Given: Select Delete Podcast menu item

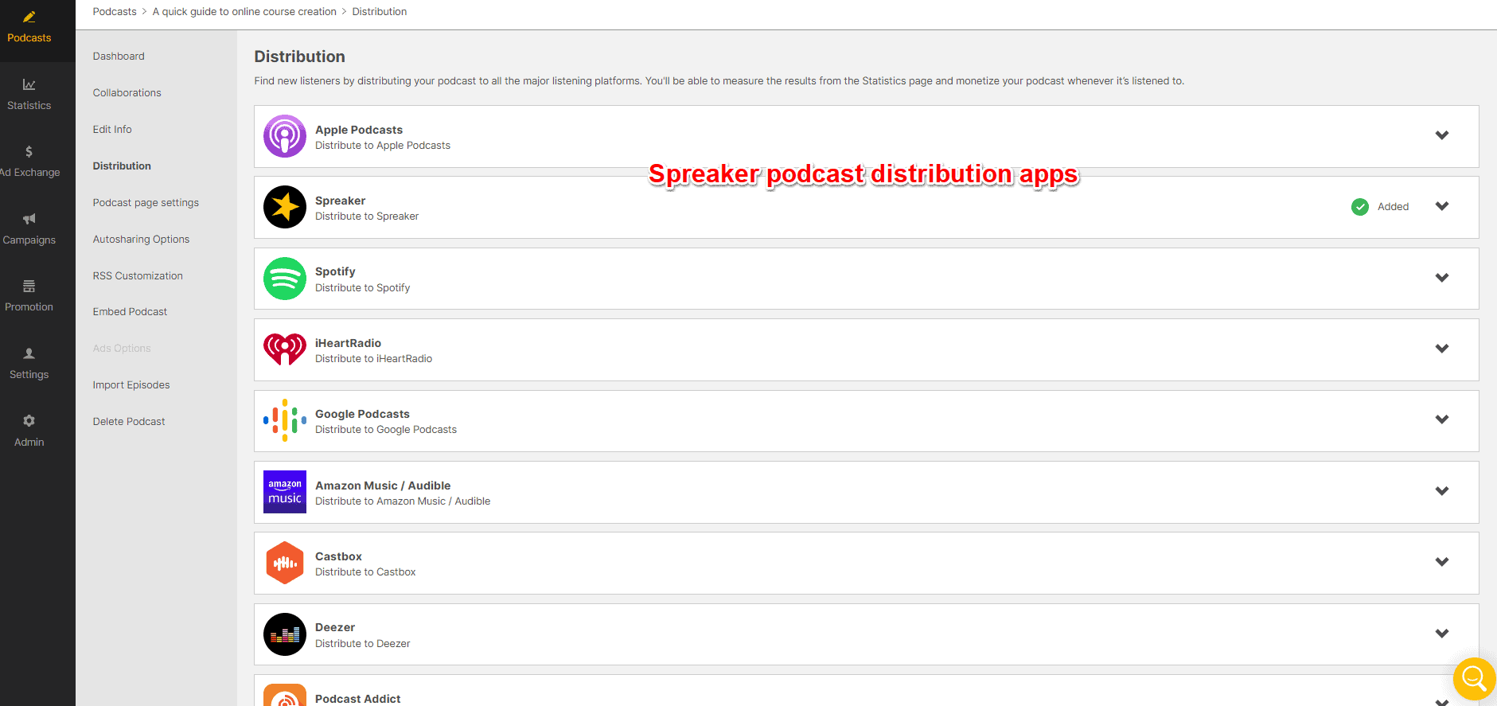Looking at the screenshot, I should pos(129,422).
